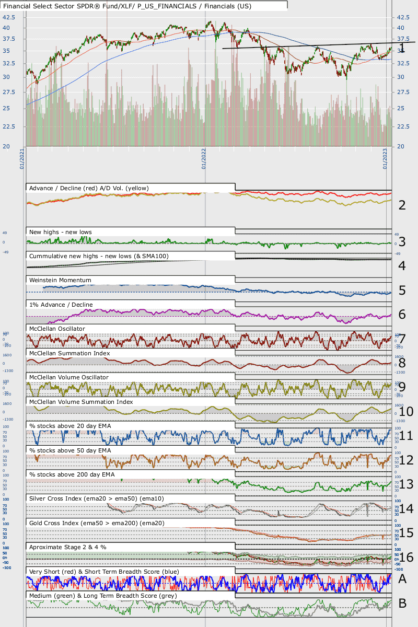Image resolution: width=418 pixels, height=627 pixels.
Task: Click the Silver Cross Index panel label
Action: [97, 498]
